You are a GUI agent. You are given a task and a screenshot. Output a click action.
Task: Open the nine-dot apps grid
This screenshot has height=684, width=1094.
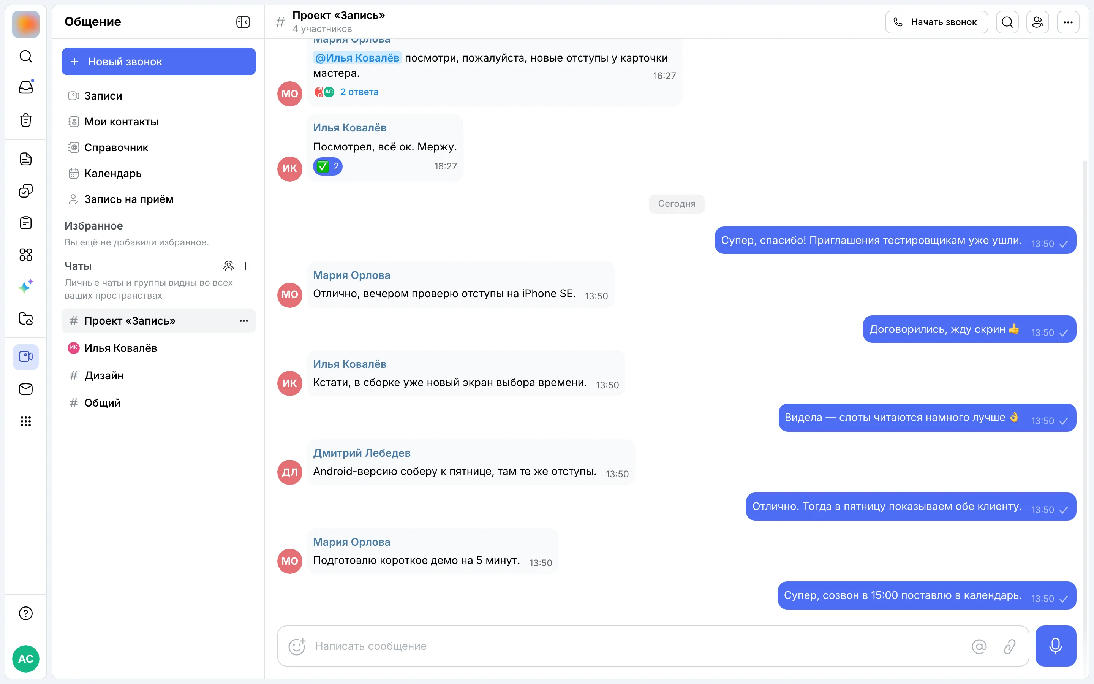[x=26, y=421]
